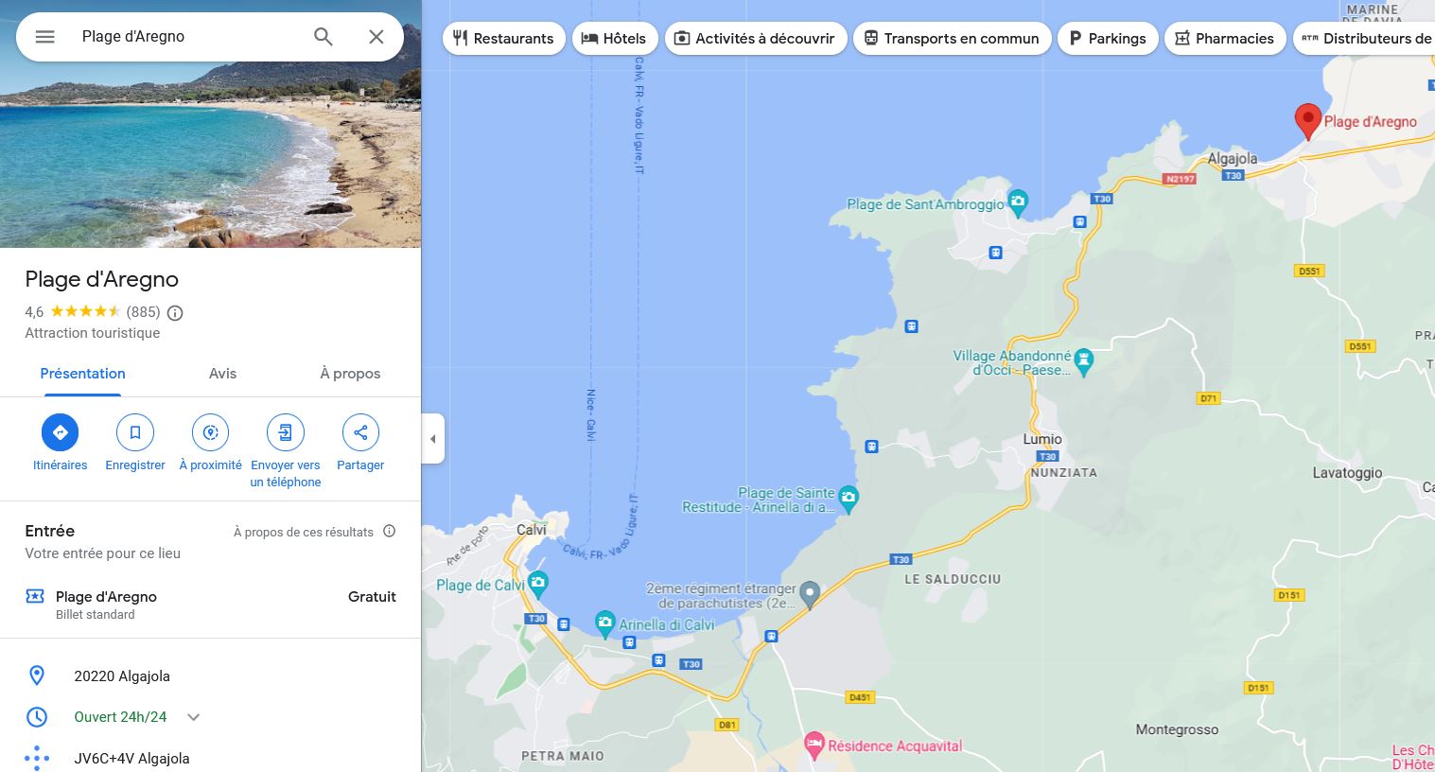Select the Pharmacies filter chip
1435x772 pixels.
tap(1225, 39)
